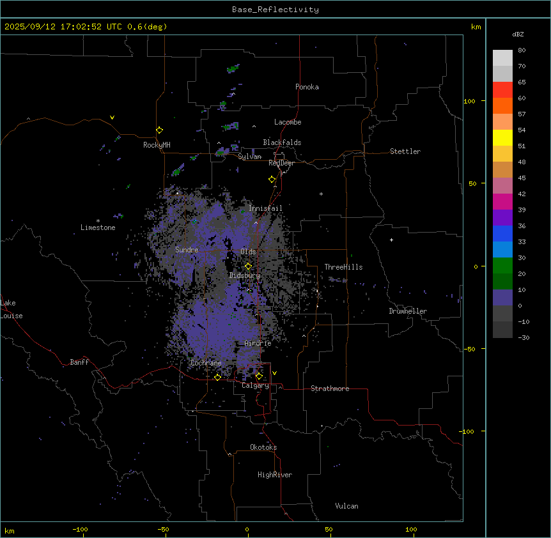Select the light blue legend swatch for 30-33 dBZ

502,250
